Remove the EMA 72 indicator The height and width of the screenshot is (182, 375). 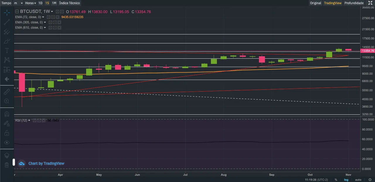tap(57, 17)
